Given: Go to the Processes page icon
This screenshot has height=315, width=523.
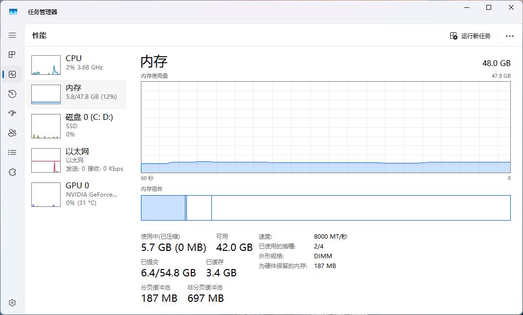Looking at the screenshot, I should coord(12,54).
